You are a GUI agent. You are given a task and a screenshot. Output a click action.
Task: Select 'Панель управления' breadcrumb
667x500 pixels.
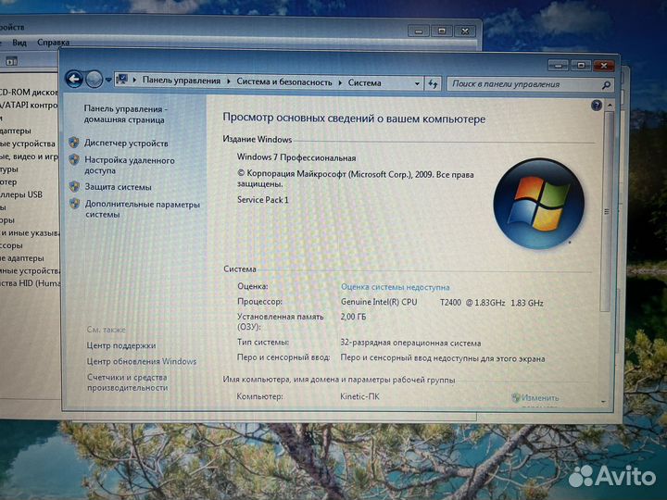click(x=182, y=81)
